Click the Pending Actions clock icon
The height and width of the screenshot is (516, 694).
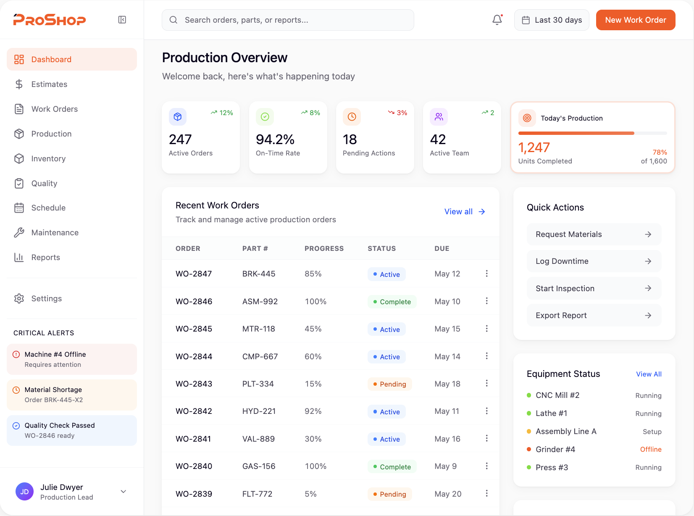352,117
